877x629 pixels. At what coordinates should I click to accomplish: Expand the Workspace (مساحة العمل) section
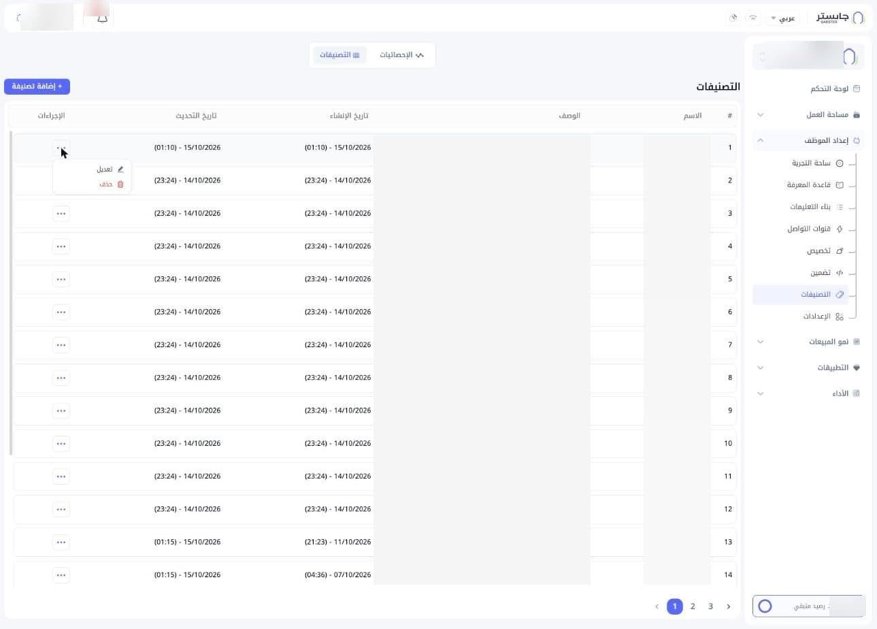(x=808, y=114)
